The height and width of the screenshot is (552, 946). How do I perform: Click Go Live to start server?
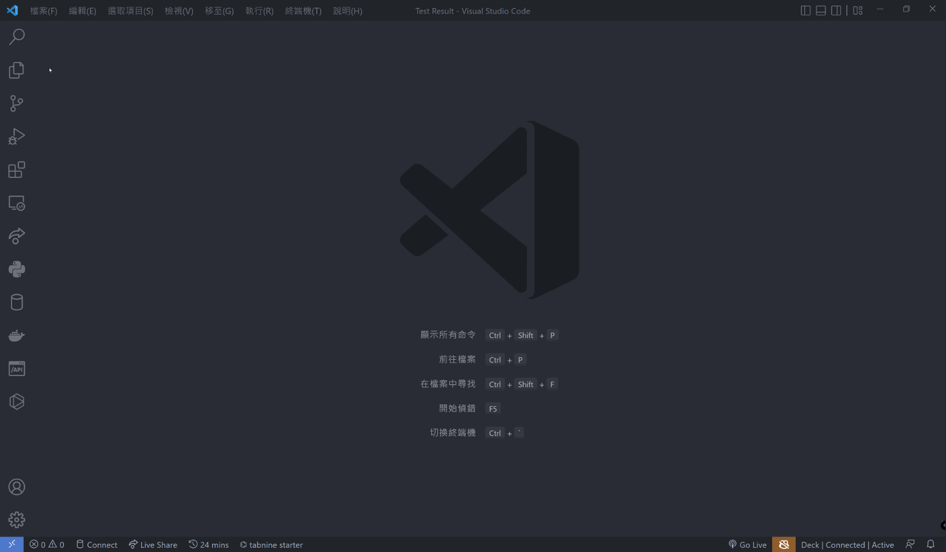point(748,545)
